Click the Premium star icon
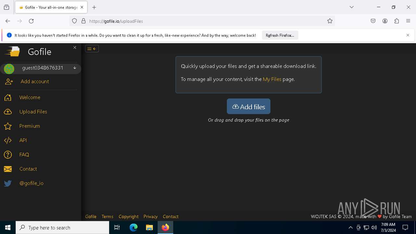The width and height of the screenshot is (416, 234). click(x=8, y=126)
